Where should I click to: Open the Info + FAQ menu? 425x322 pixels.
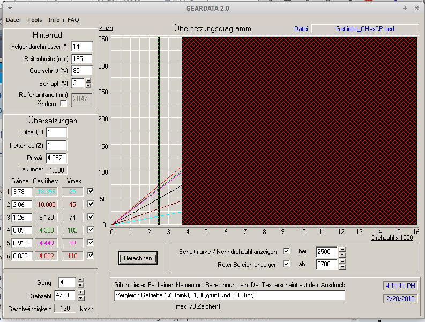tap(63, 20)
